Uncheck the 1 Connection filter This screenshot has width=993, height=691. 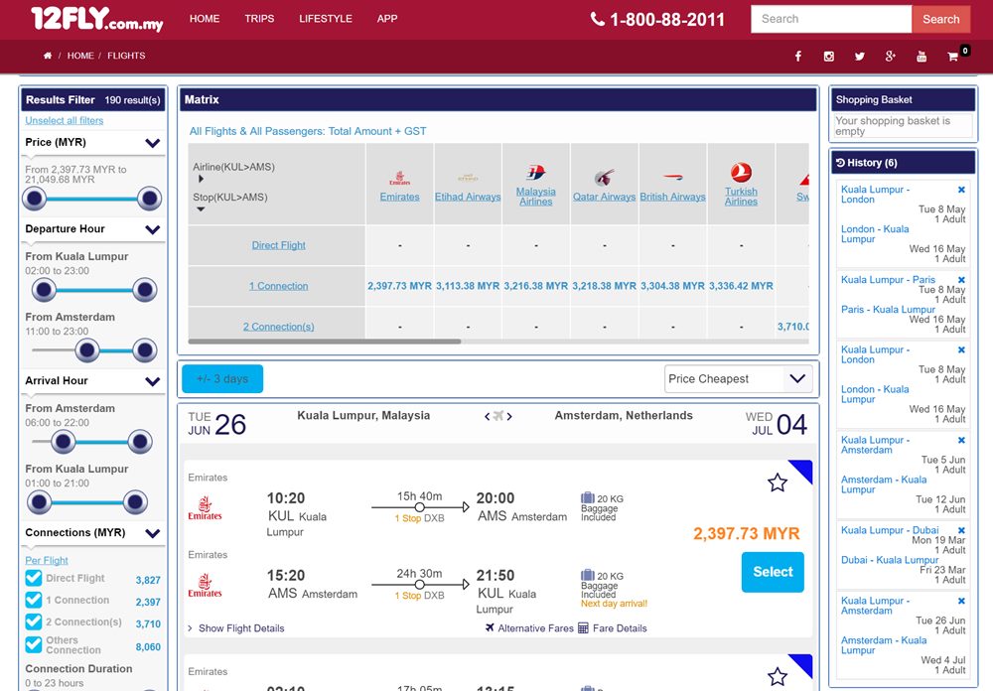click(34, 600)
